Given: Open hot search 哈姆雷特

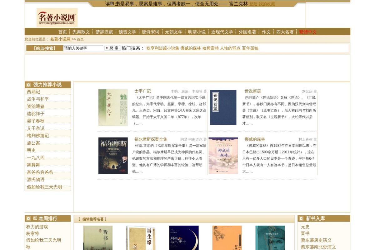Looking at the screenshot, I should pyautogui.click(x=211, y=48).
